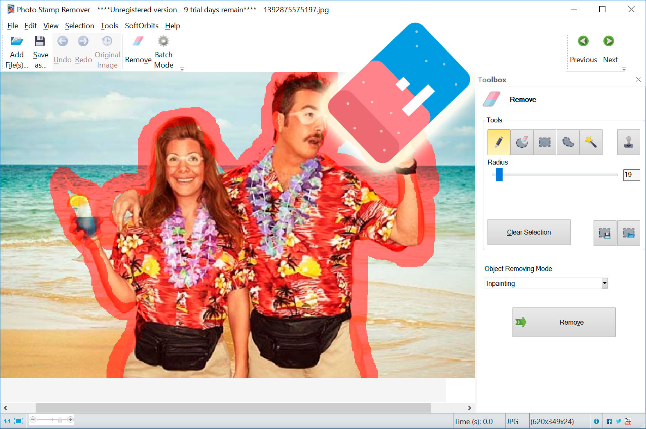The width and height of the screenshot is (646, 429).
Task: Click the Save as floppy disk icon
Action: (40, 41)
